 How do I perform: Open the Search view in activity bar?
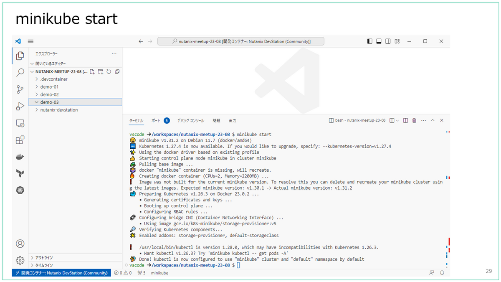click(20, 72)
